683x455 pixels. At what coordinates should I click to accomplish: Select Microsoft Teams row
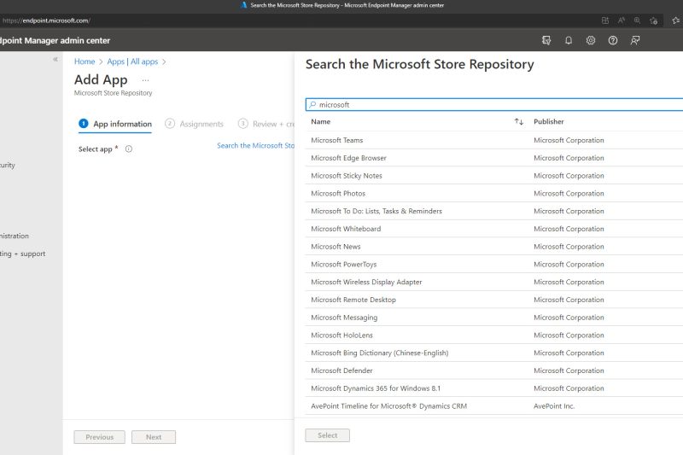494,140
